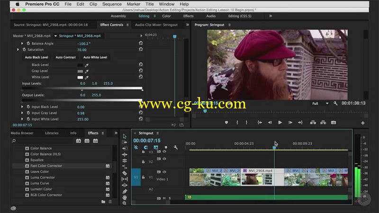Expand the Input Black Level parameter

[x=22, y=107]
